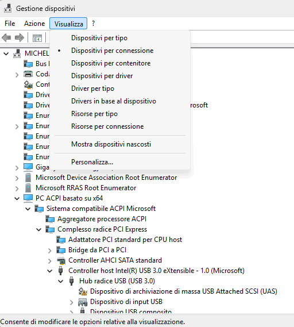Select Dispositivi per connessione view
The image size is (294, 327).
pyautogui.click(x=120, y=51)
